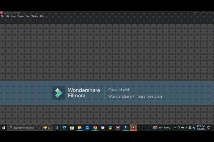Launch Microsoft Edge from the taskbar
The image size is (214, 142).
point(64,128)
